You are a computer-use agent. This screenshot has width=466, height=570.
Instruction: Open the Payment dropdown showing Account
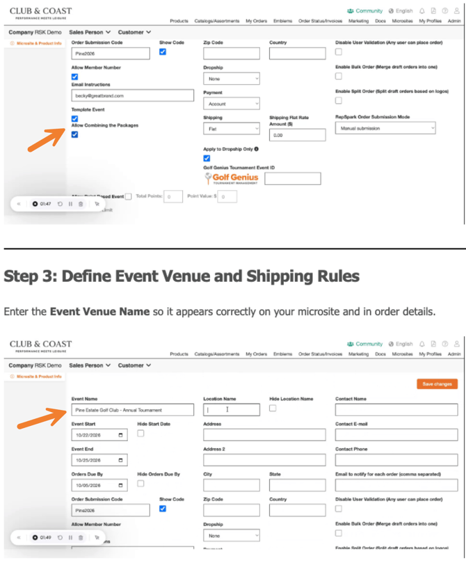click(231, 104)
